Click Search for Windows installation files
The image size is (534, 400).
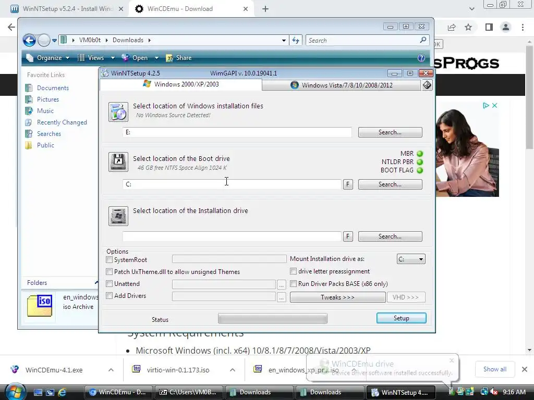pos(390,132)
